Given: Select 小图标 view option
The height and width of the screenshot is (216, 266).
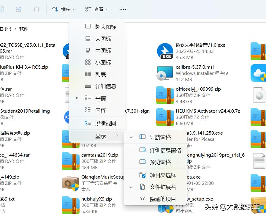Looking at the screenshot, I should [x=97, y=62].
